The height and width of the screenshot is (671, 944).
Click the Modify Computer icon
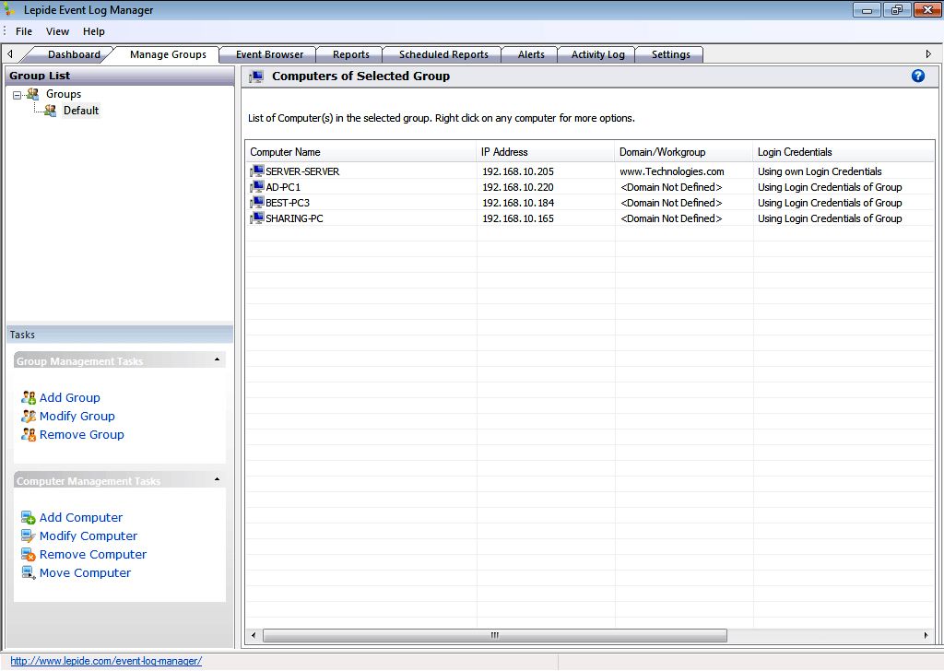tap(29, 536)
